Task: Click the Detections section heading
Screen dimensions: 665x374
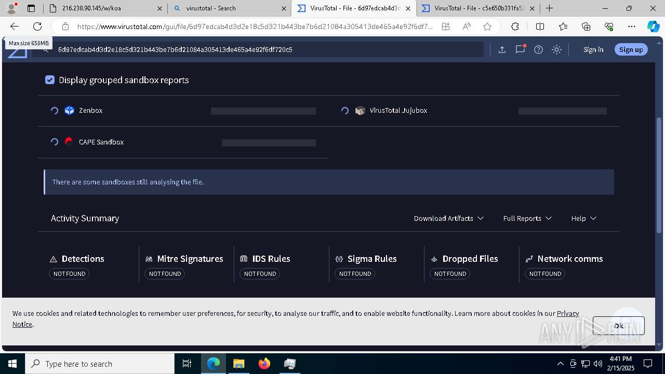Action: (83, 259)
